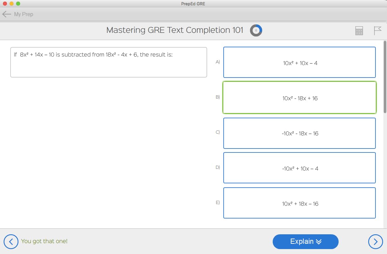Go to the next question
This screenshot has height=254, width=387.
[x=375, y=242]
